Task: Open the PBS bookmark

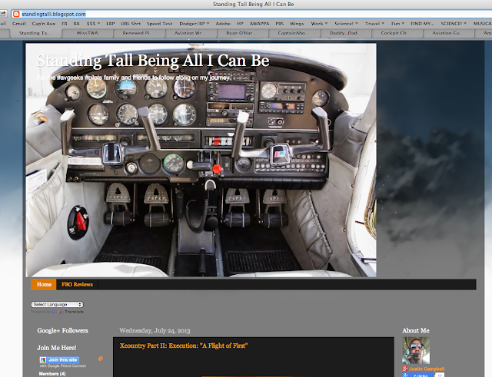Action: [279, 24]
